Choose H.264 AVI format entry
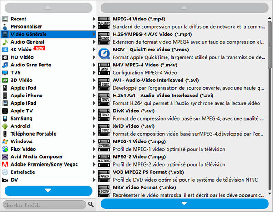Screen dimensions: 273x212 pos(182,99)
